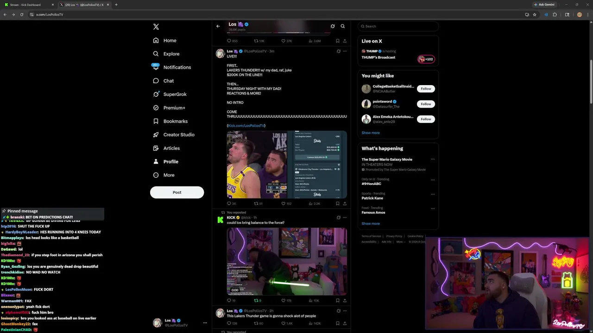The height and width of the screenshot is (333, 593).
Task: Open Grok explain on KICK post
Action: click(x=338, y=218)
